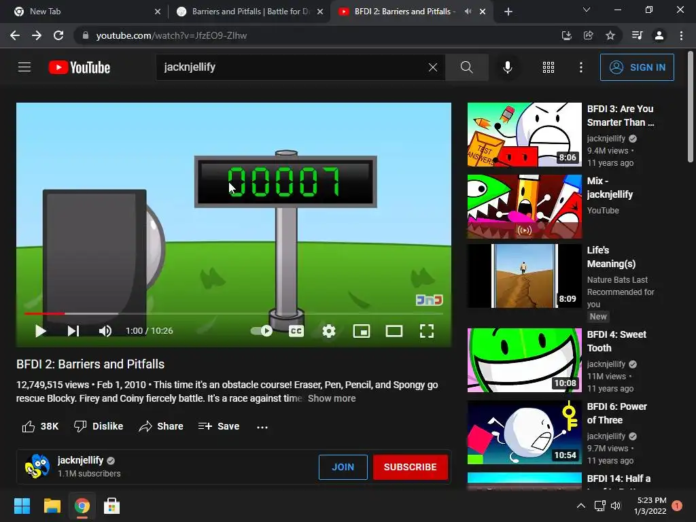Subscribe to jacknjellify
The width and height of the screenshot is (696, 522).
click(410, 467)
